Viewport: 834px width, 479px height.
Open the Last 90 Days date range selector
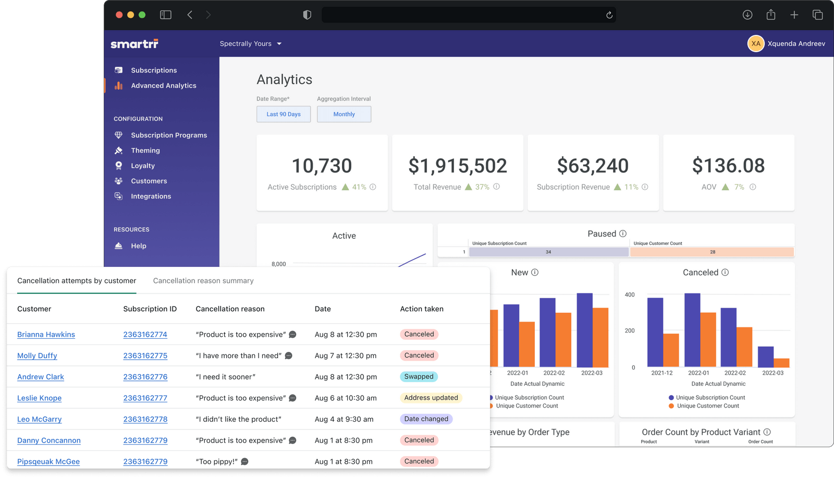283,114
